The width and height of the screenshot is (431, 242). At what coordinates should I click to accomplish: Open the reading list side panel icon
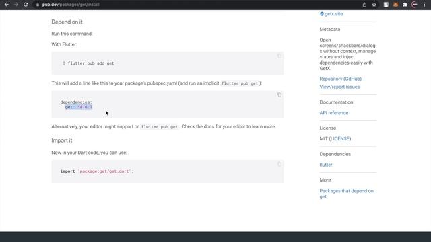click(386, 5)
